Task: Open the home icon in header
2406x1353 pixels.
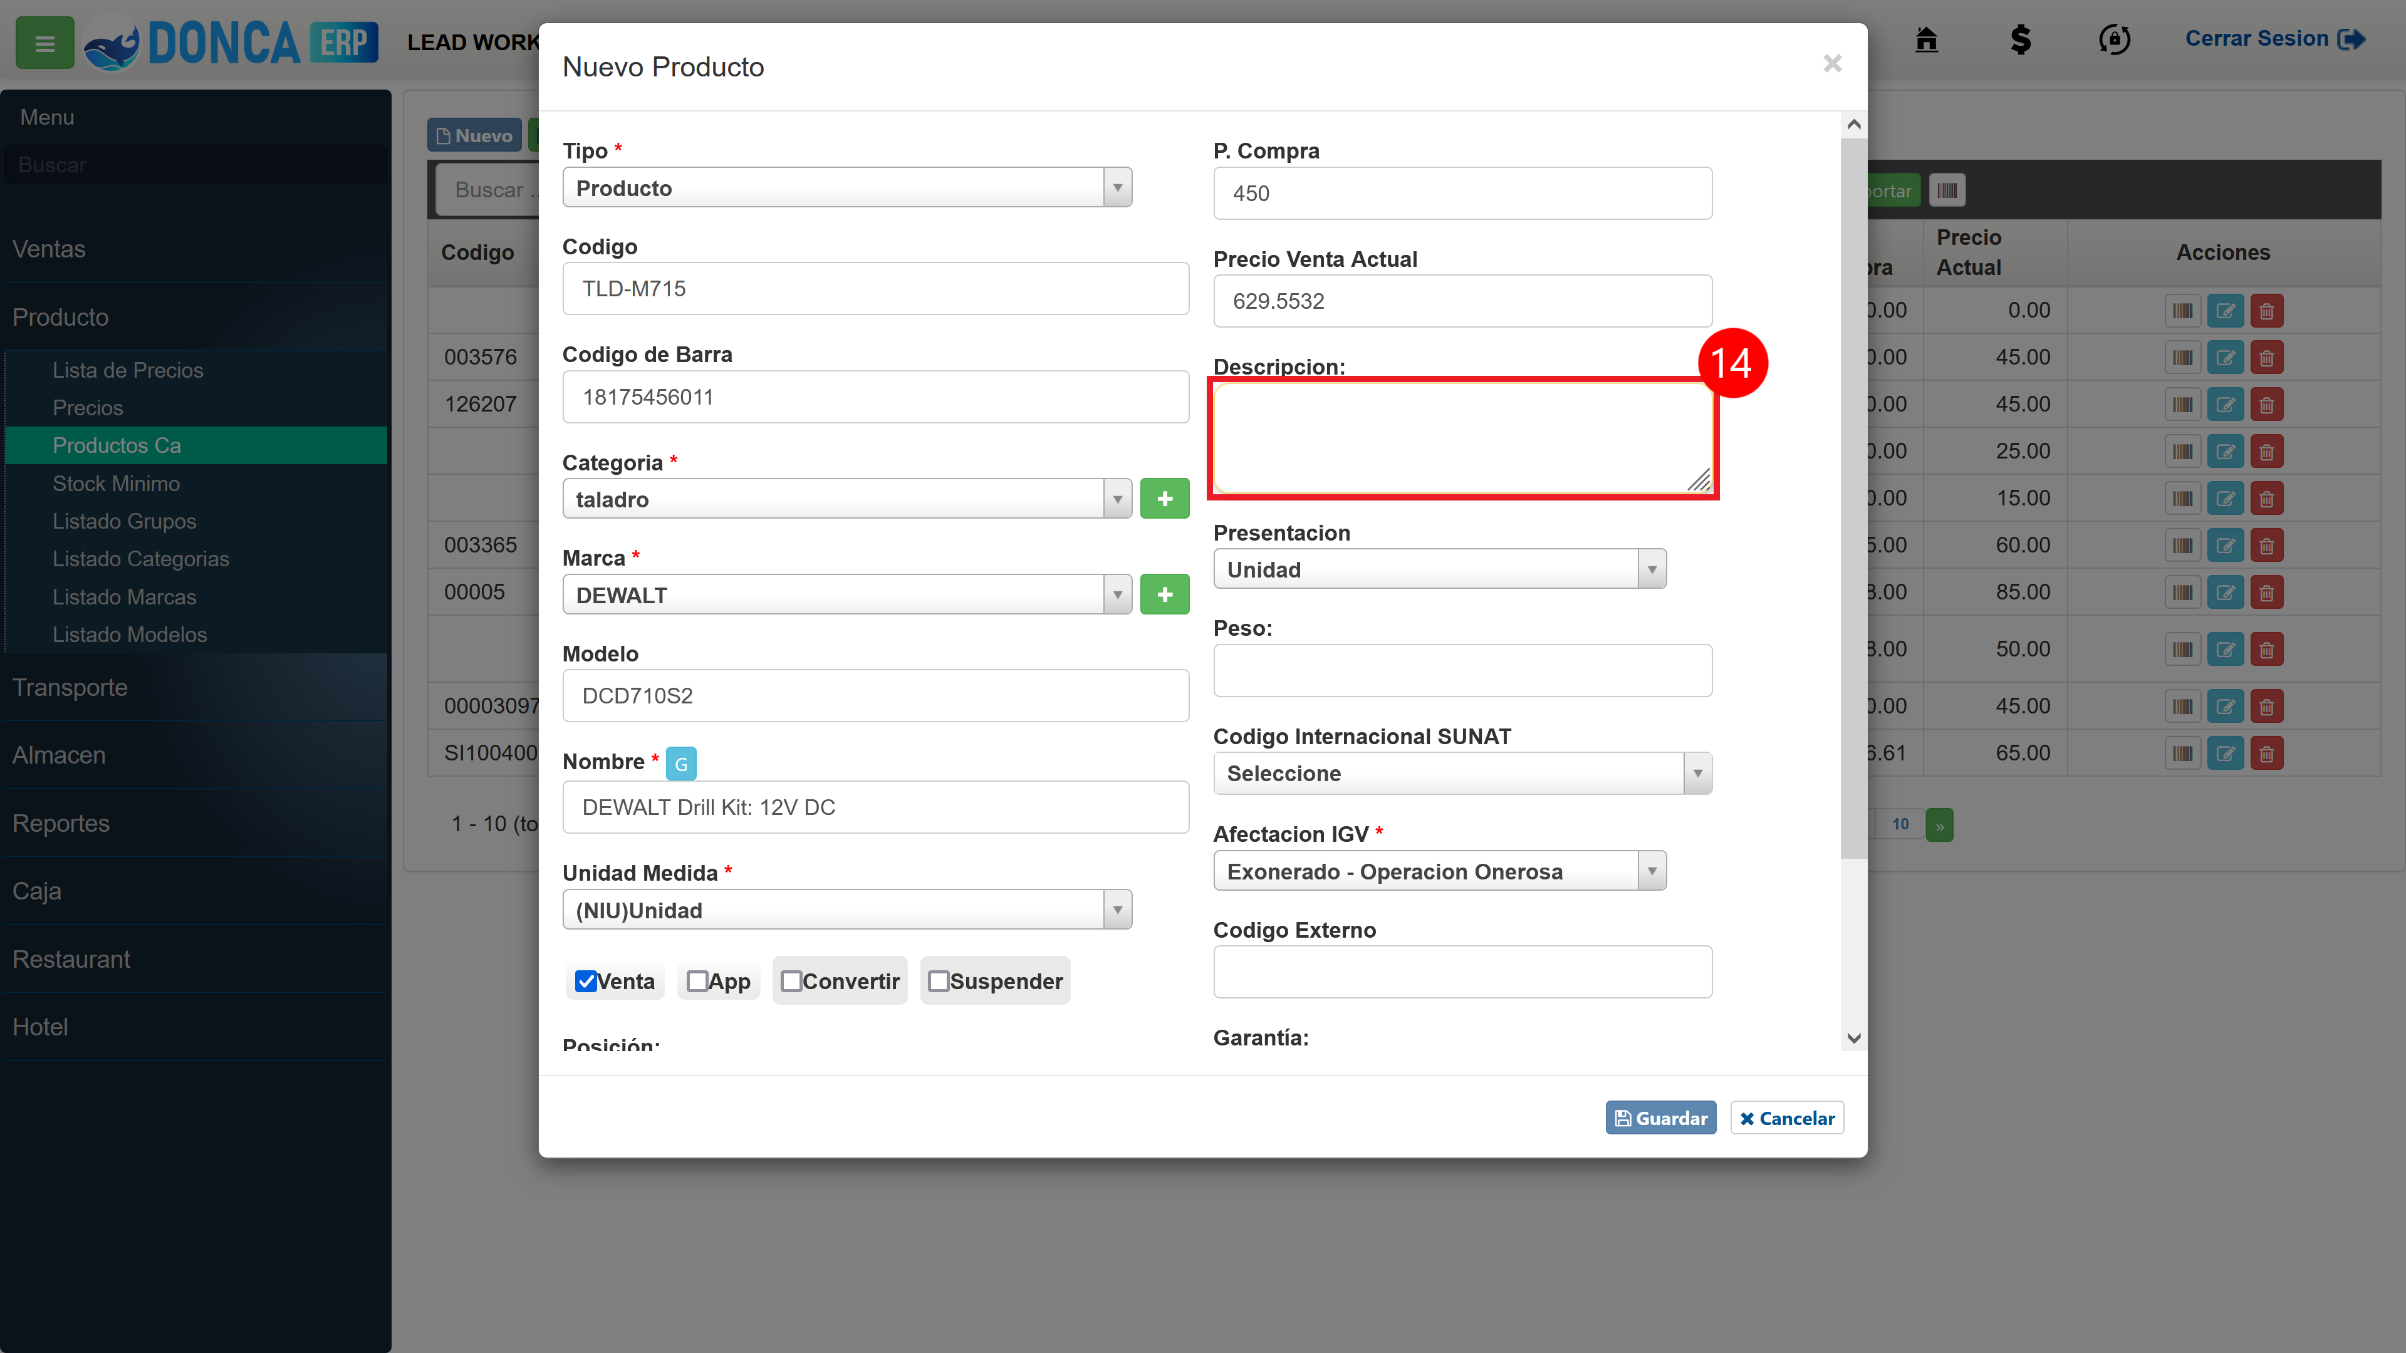Action: [x=1926, y=39]
